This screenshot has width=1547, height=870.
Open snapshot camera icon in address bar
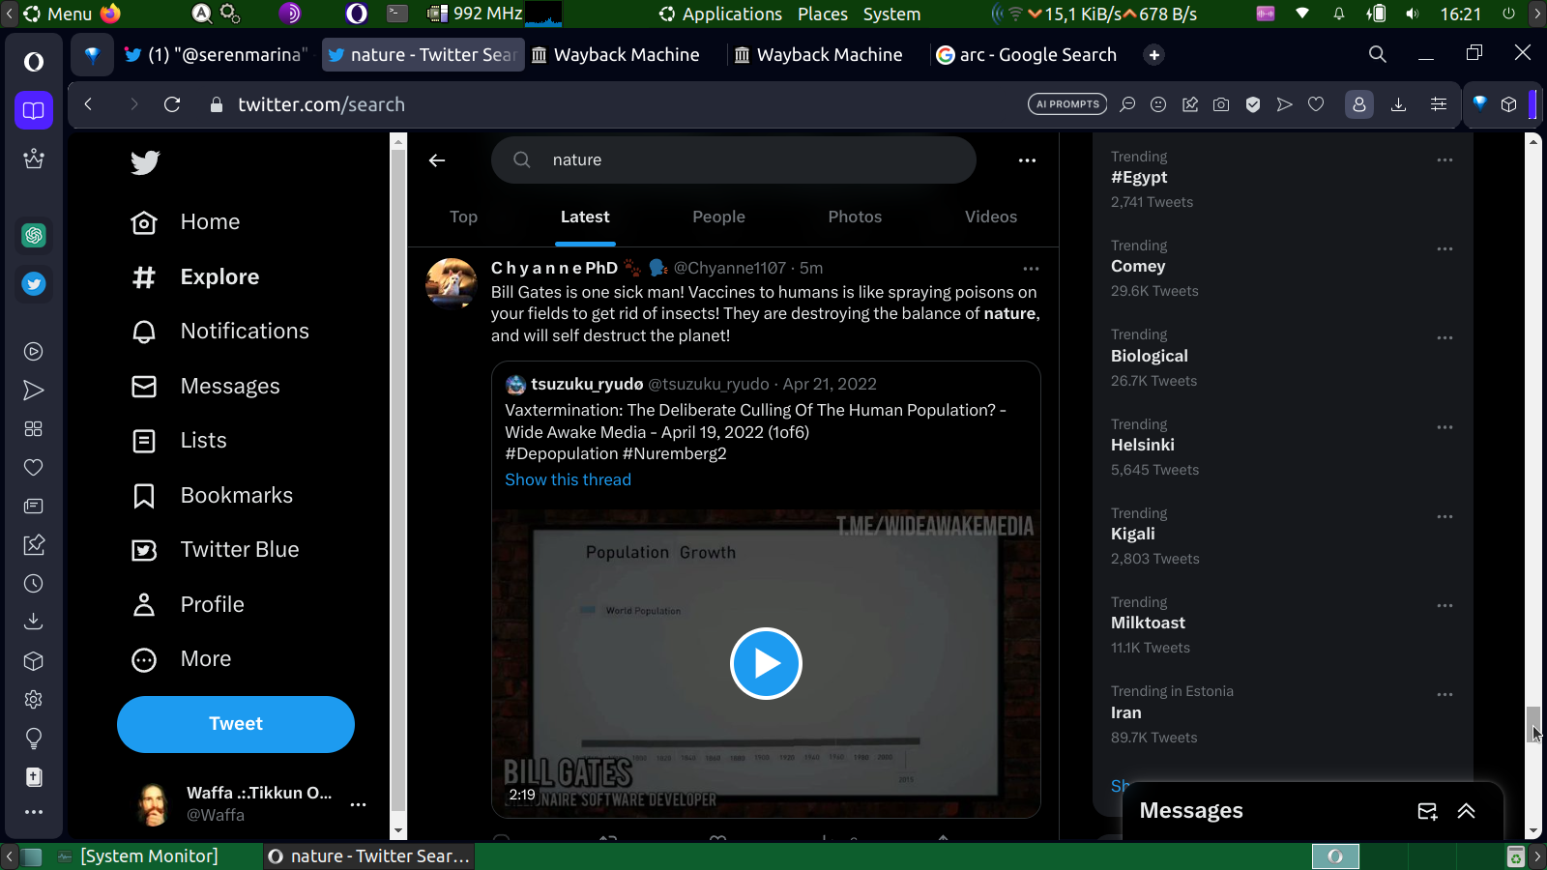tap(1221, 104)
